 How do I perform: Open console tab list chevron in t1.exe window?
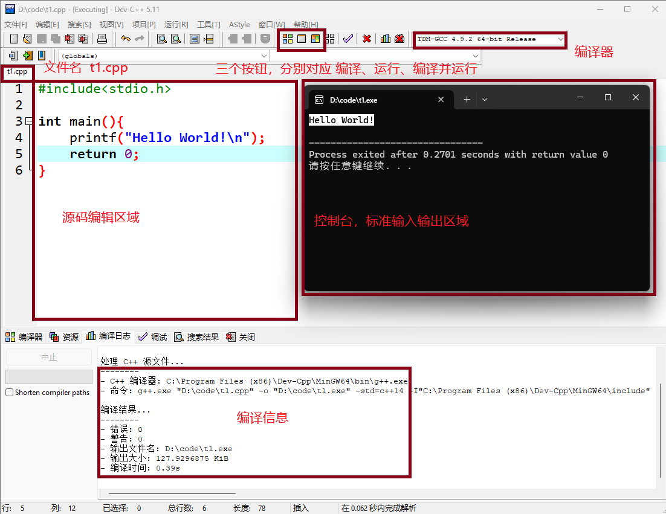tap(485, 100)
